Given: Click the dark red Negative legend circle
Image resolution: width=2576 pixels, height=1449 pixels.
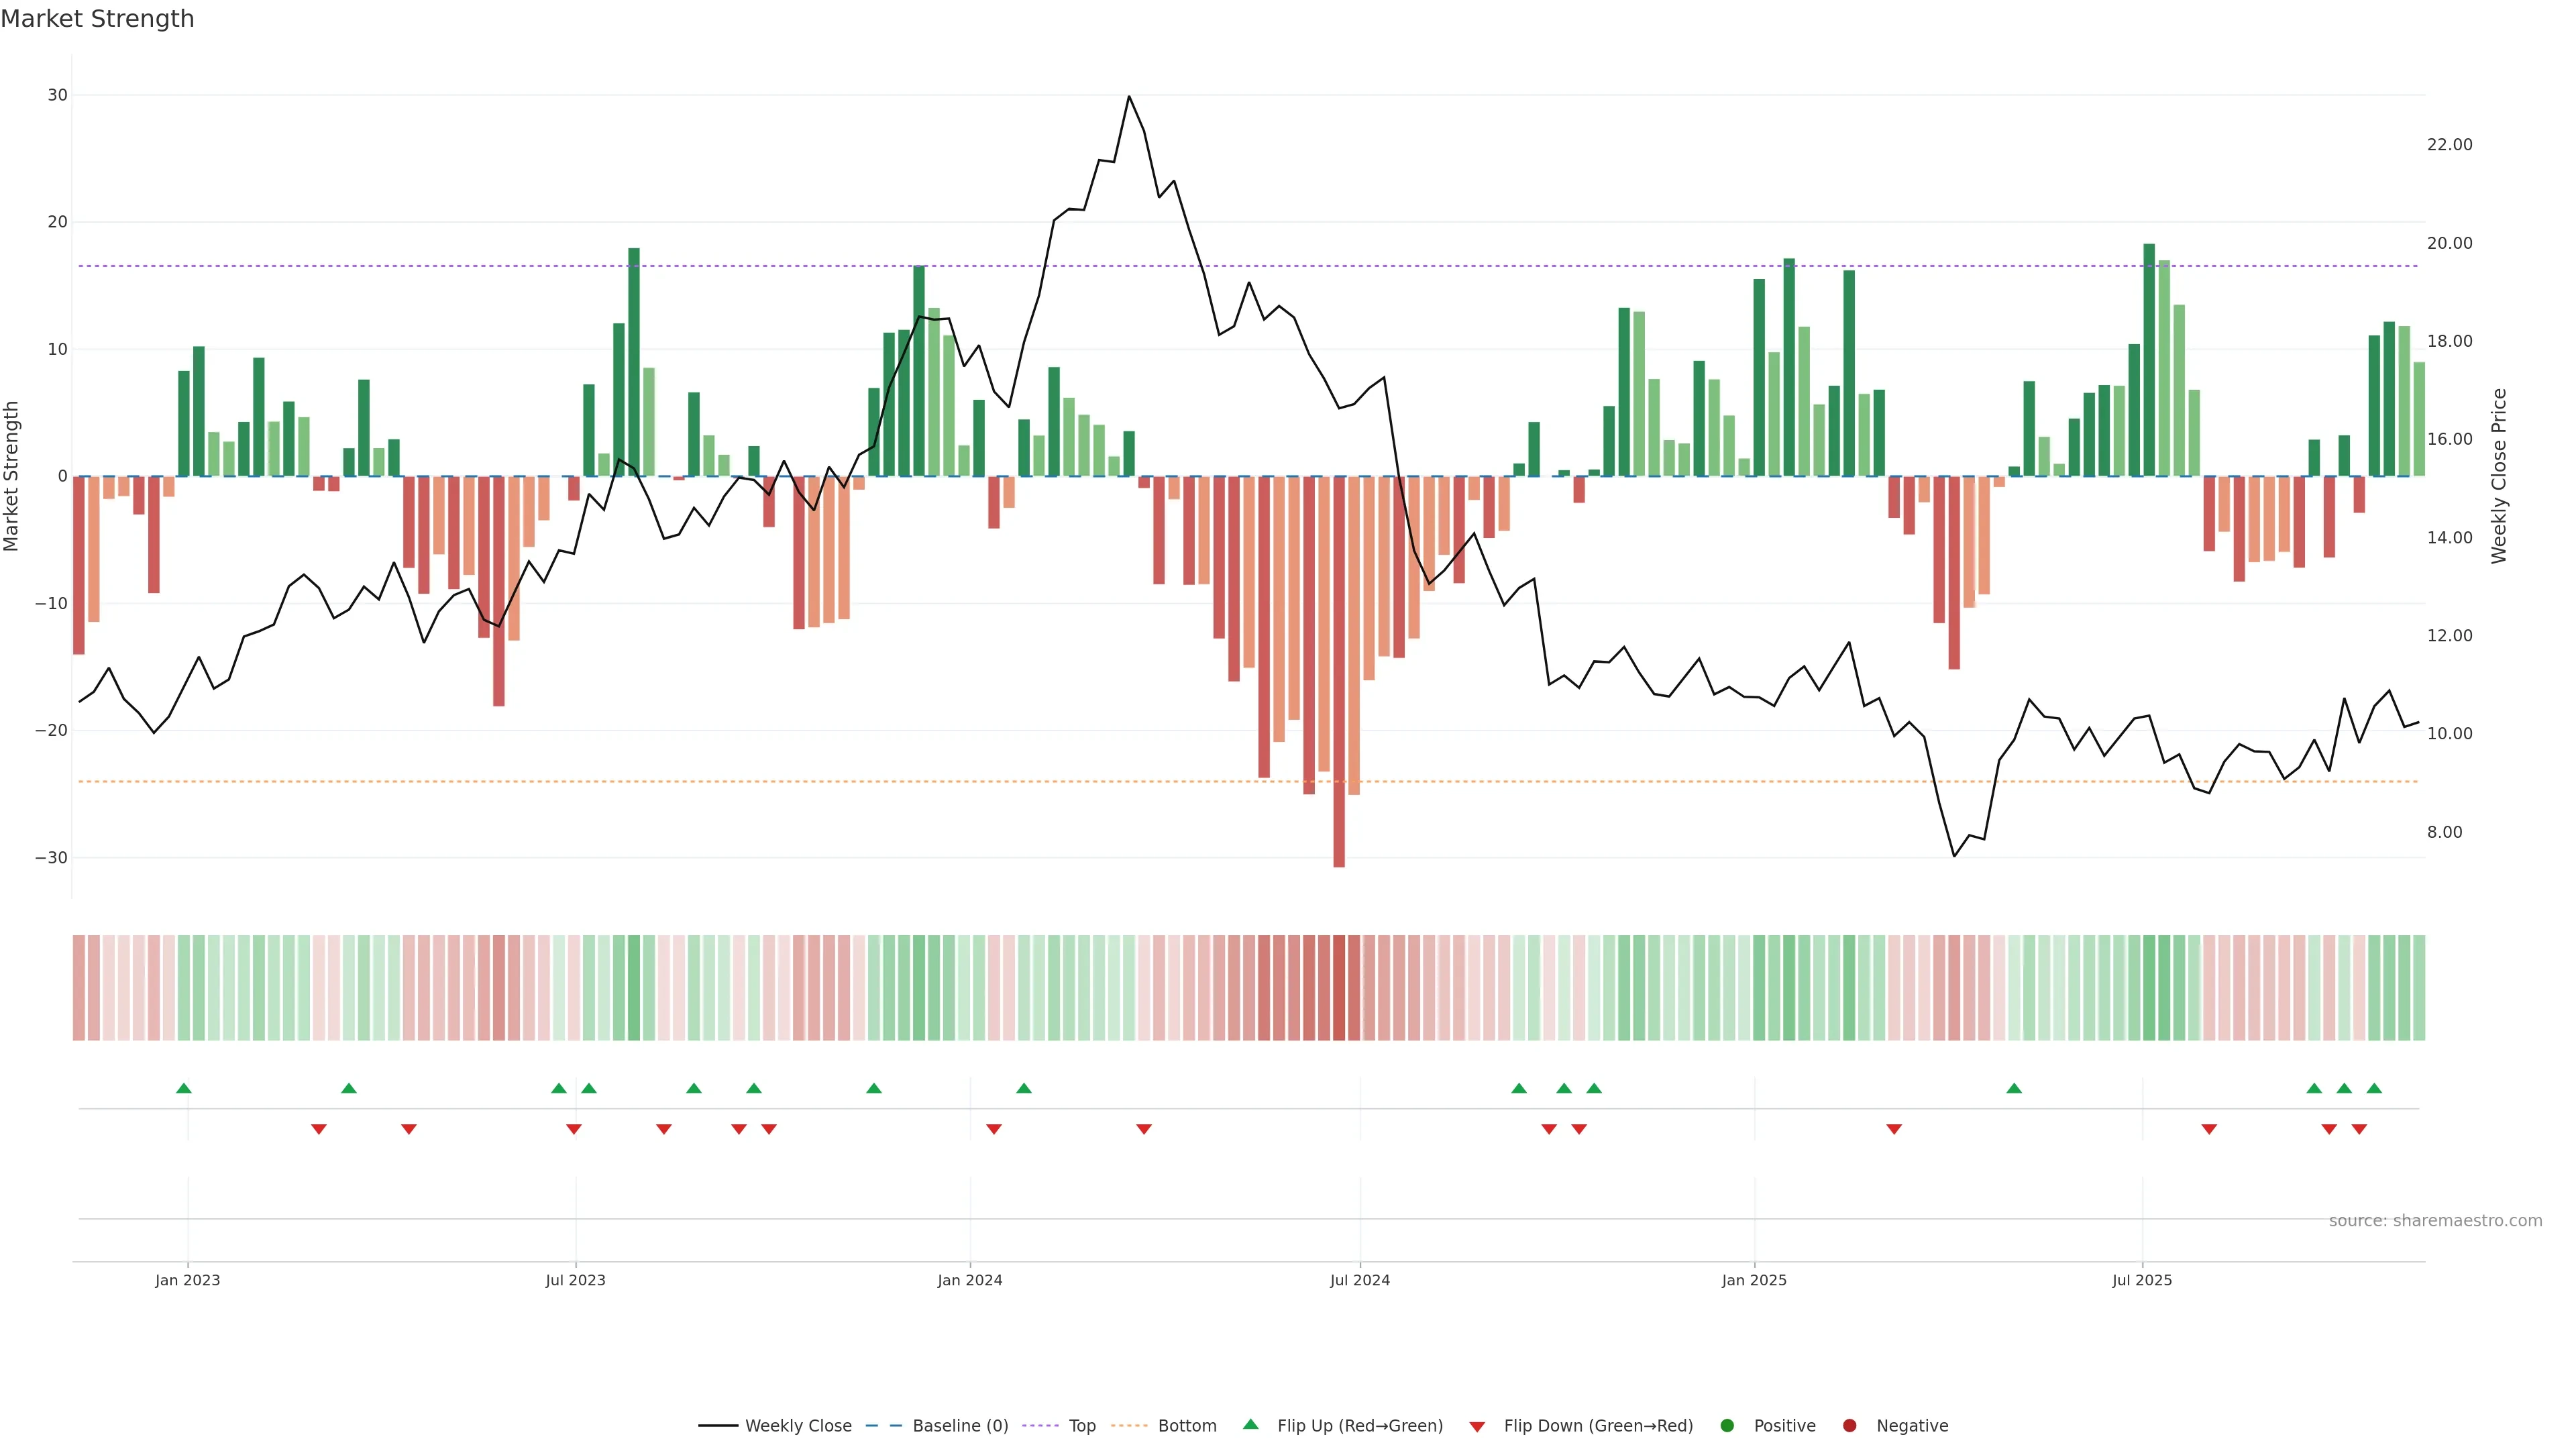Looking at the screenshot, I should coord(1849,1425).
